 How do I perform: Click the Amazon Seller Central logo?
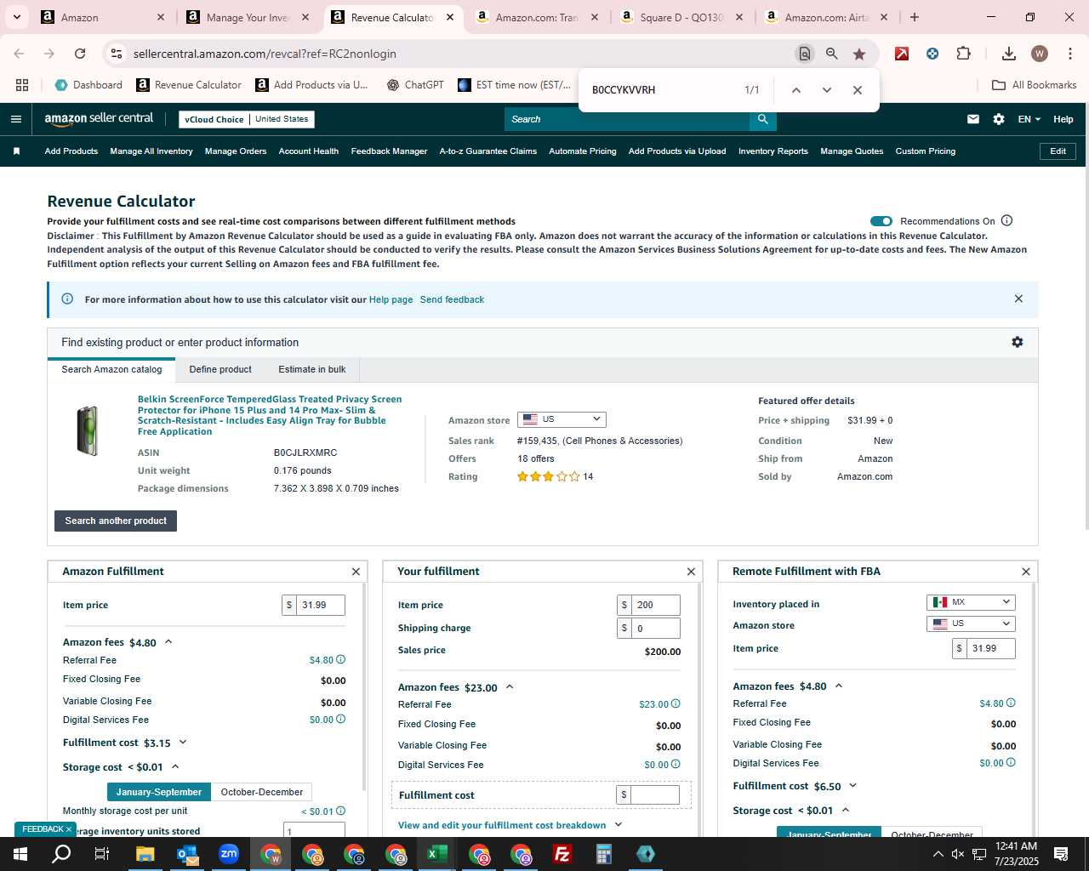coord(99,119)
